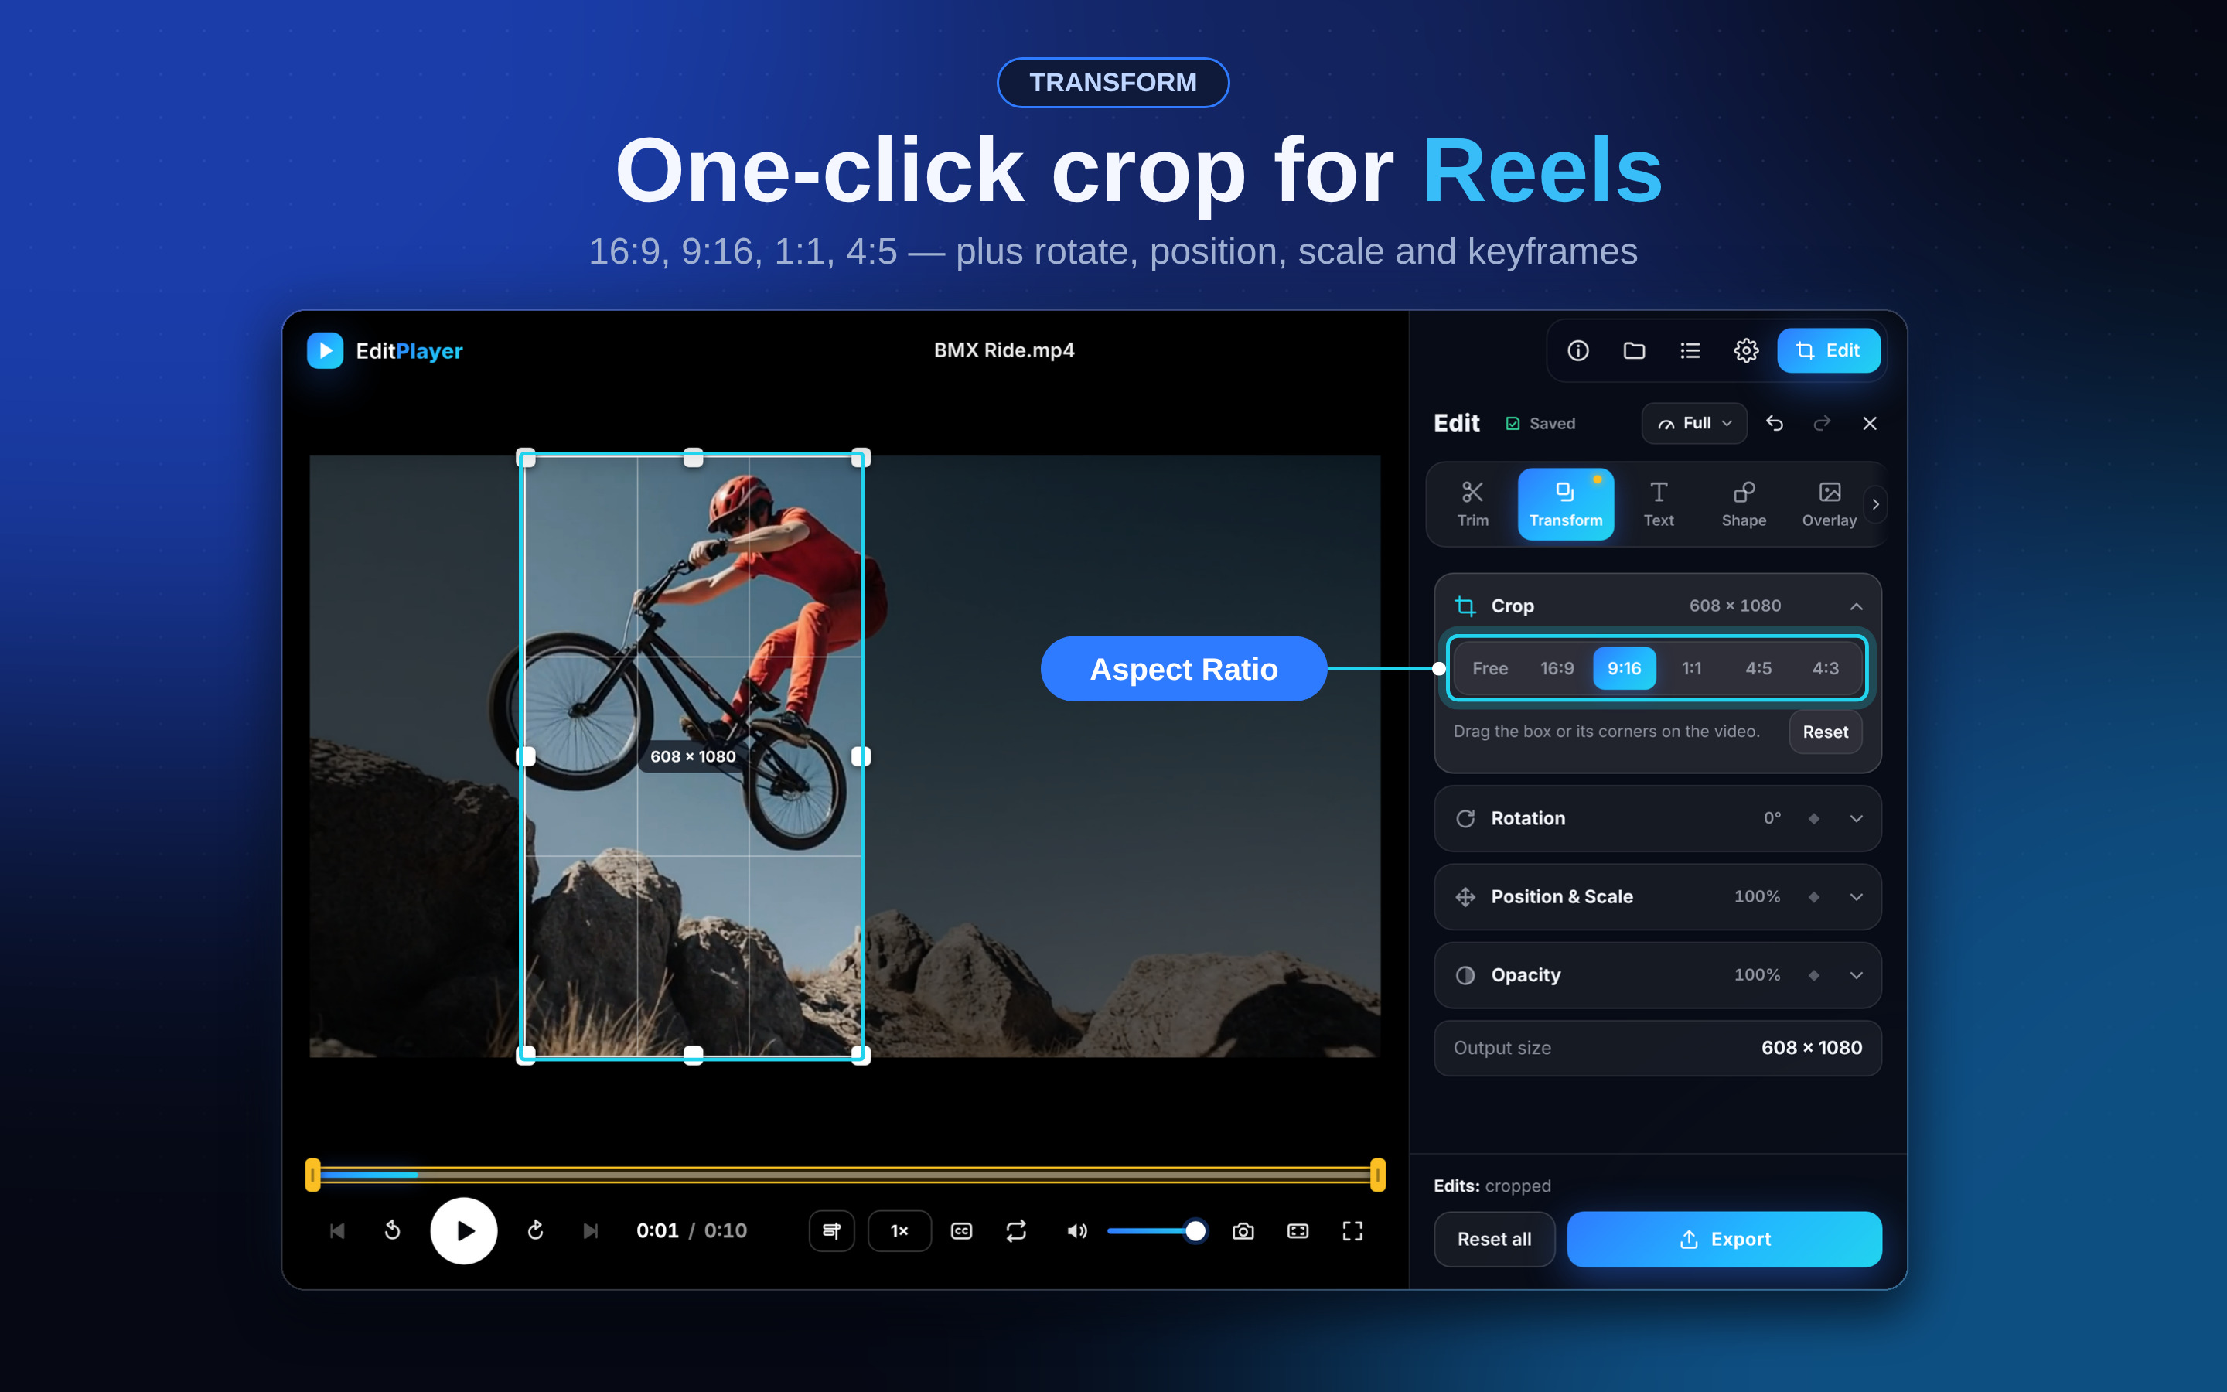Image resolution: width=2227 pixels, height=1392 pixels.
Task: Enter fullscreen mode
Action: [x=1352, y=1231]
